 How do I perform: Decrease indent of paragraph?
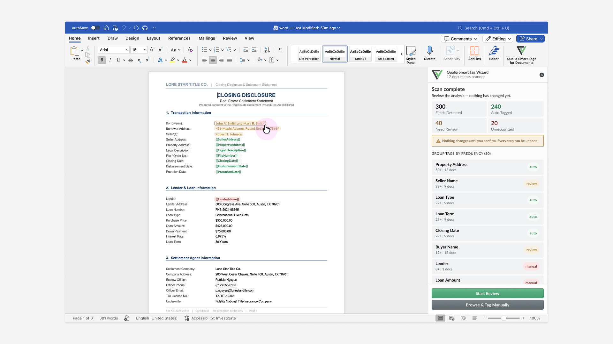pyautogui.click(x=246, y=50)
